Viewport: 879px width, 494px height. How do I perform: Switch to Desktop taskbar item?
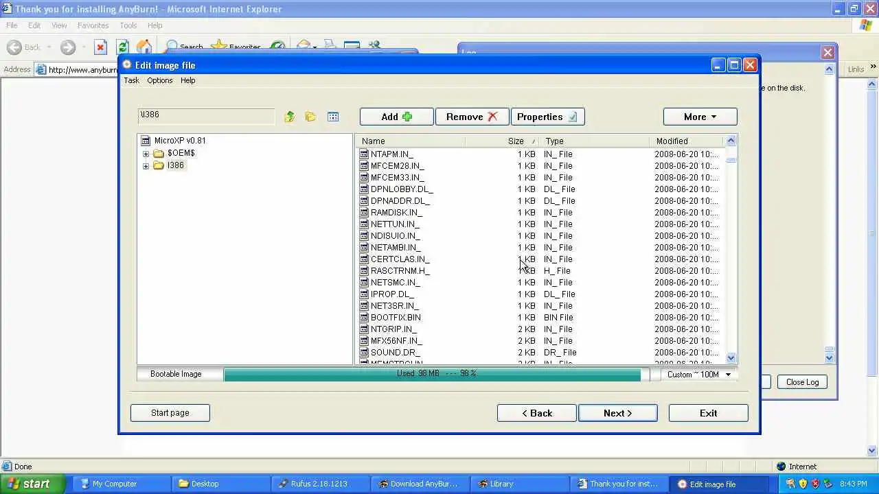221,484
